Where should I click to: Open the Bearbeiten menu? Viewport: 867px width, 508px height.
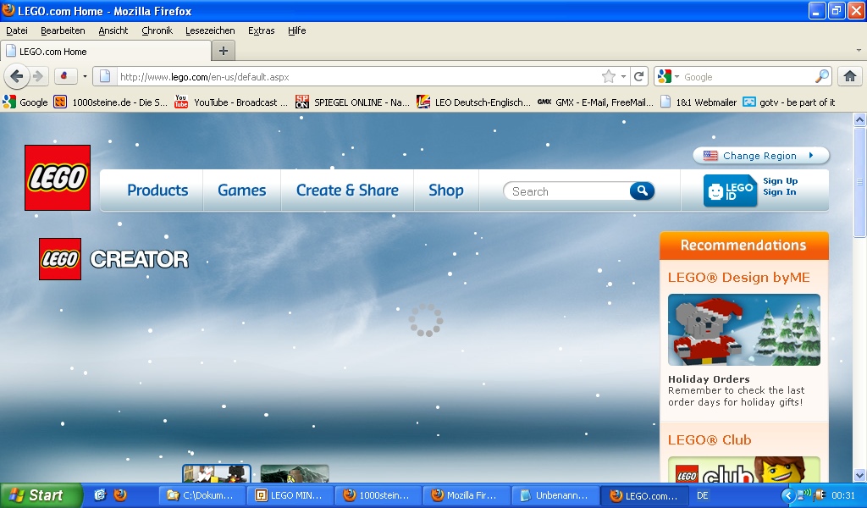(x=63, y=30)
